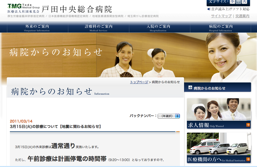This screenshot has width=257, height=167.
Task: Click the orange arrow on 求人情報 banner
Action: click(x=248, y=125)
